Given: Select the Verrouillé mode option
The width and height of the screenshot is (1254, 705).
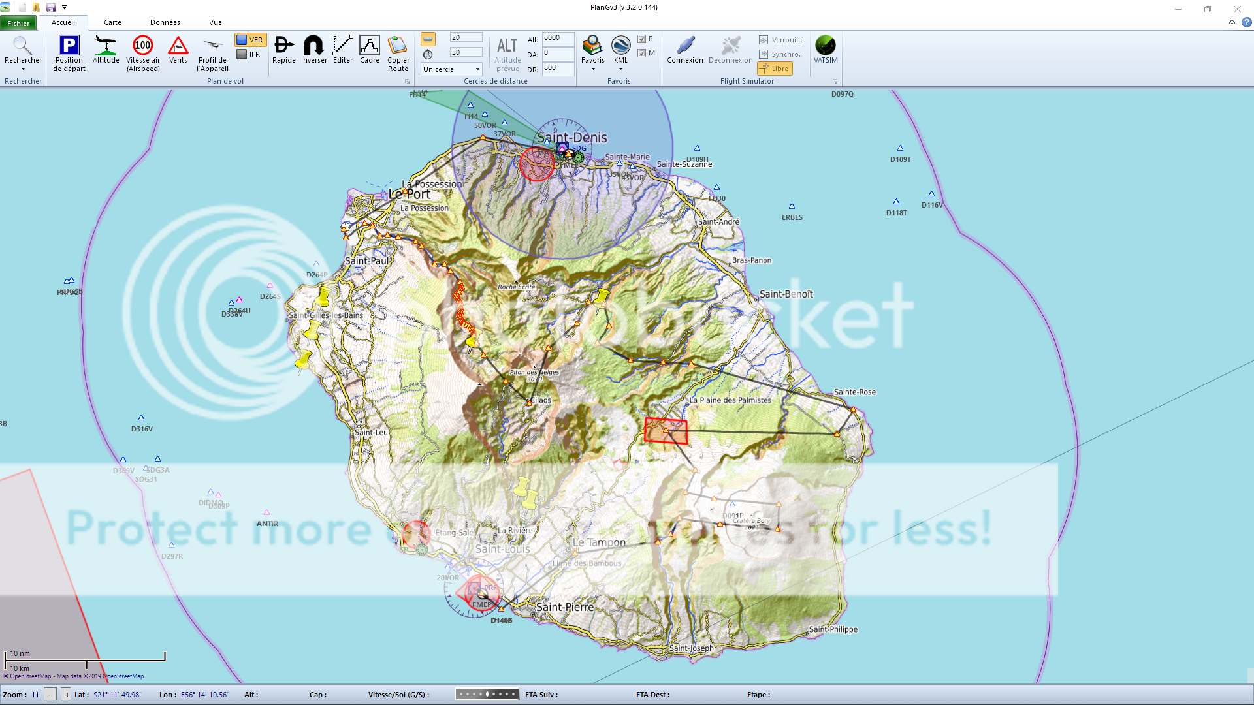Looking at the screenshot, I should click(x=781, y=40).
